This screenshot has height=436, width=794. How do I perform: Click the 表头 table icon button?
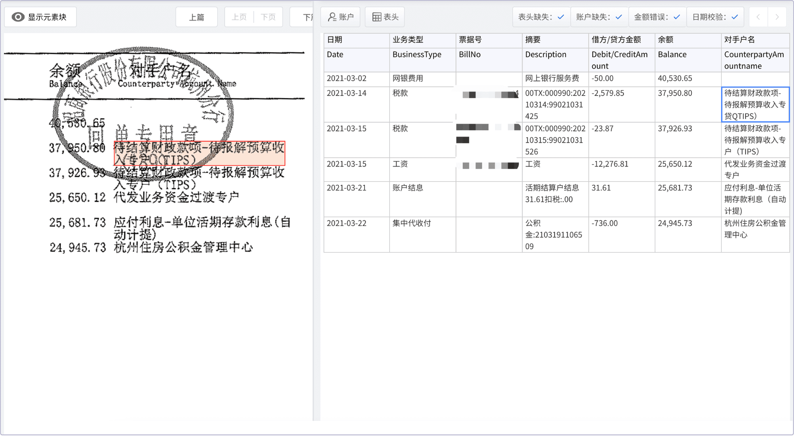(x=385, y=17)
